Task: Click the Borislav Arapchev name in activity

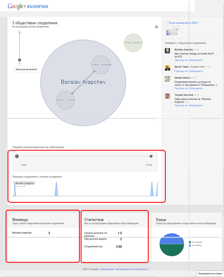Action: coord(184,50)
